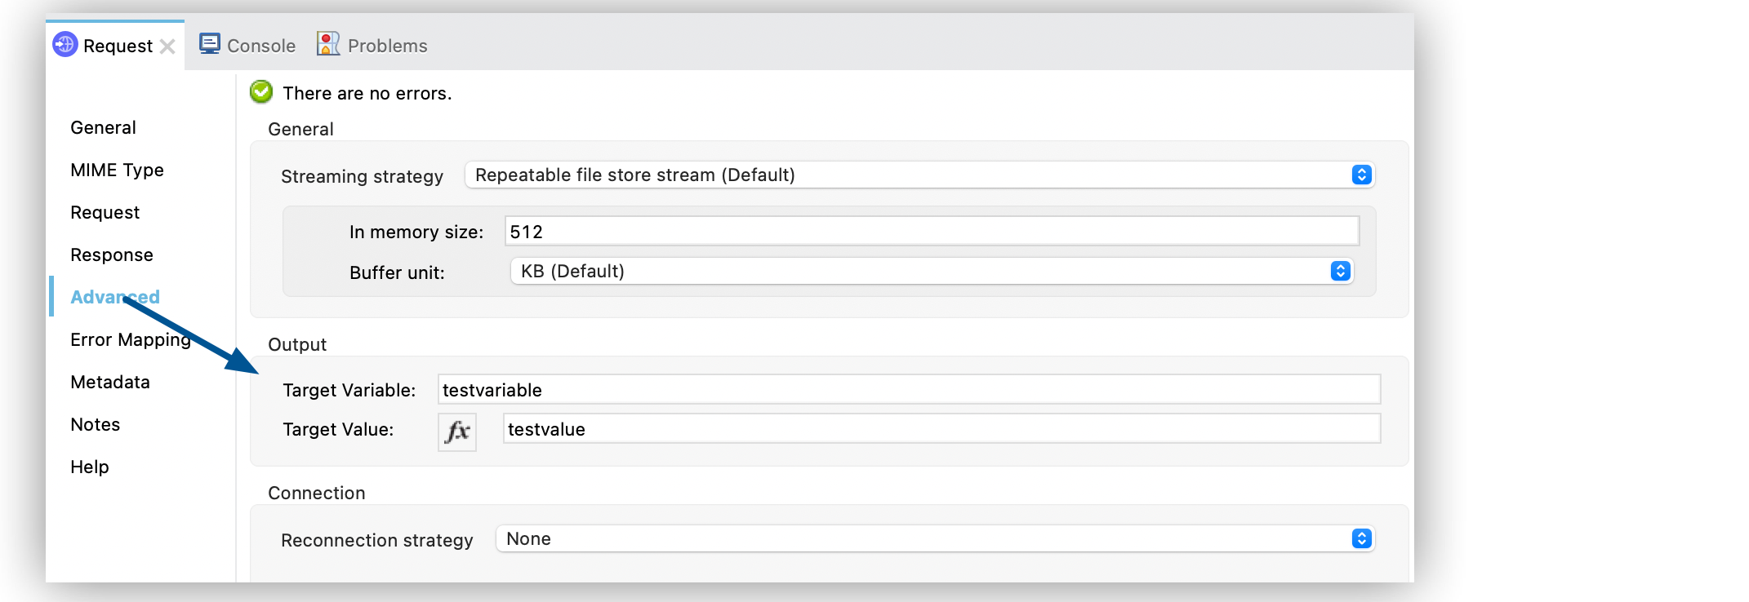Click the Request globe icon in tab
The width and height of the screenshot is (1749, 602).
[x=65, y=45]
